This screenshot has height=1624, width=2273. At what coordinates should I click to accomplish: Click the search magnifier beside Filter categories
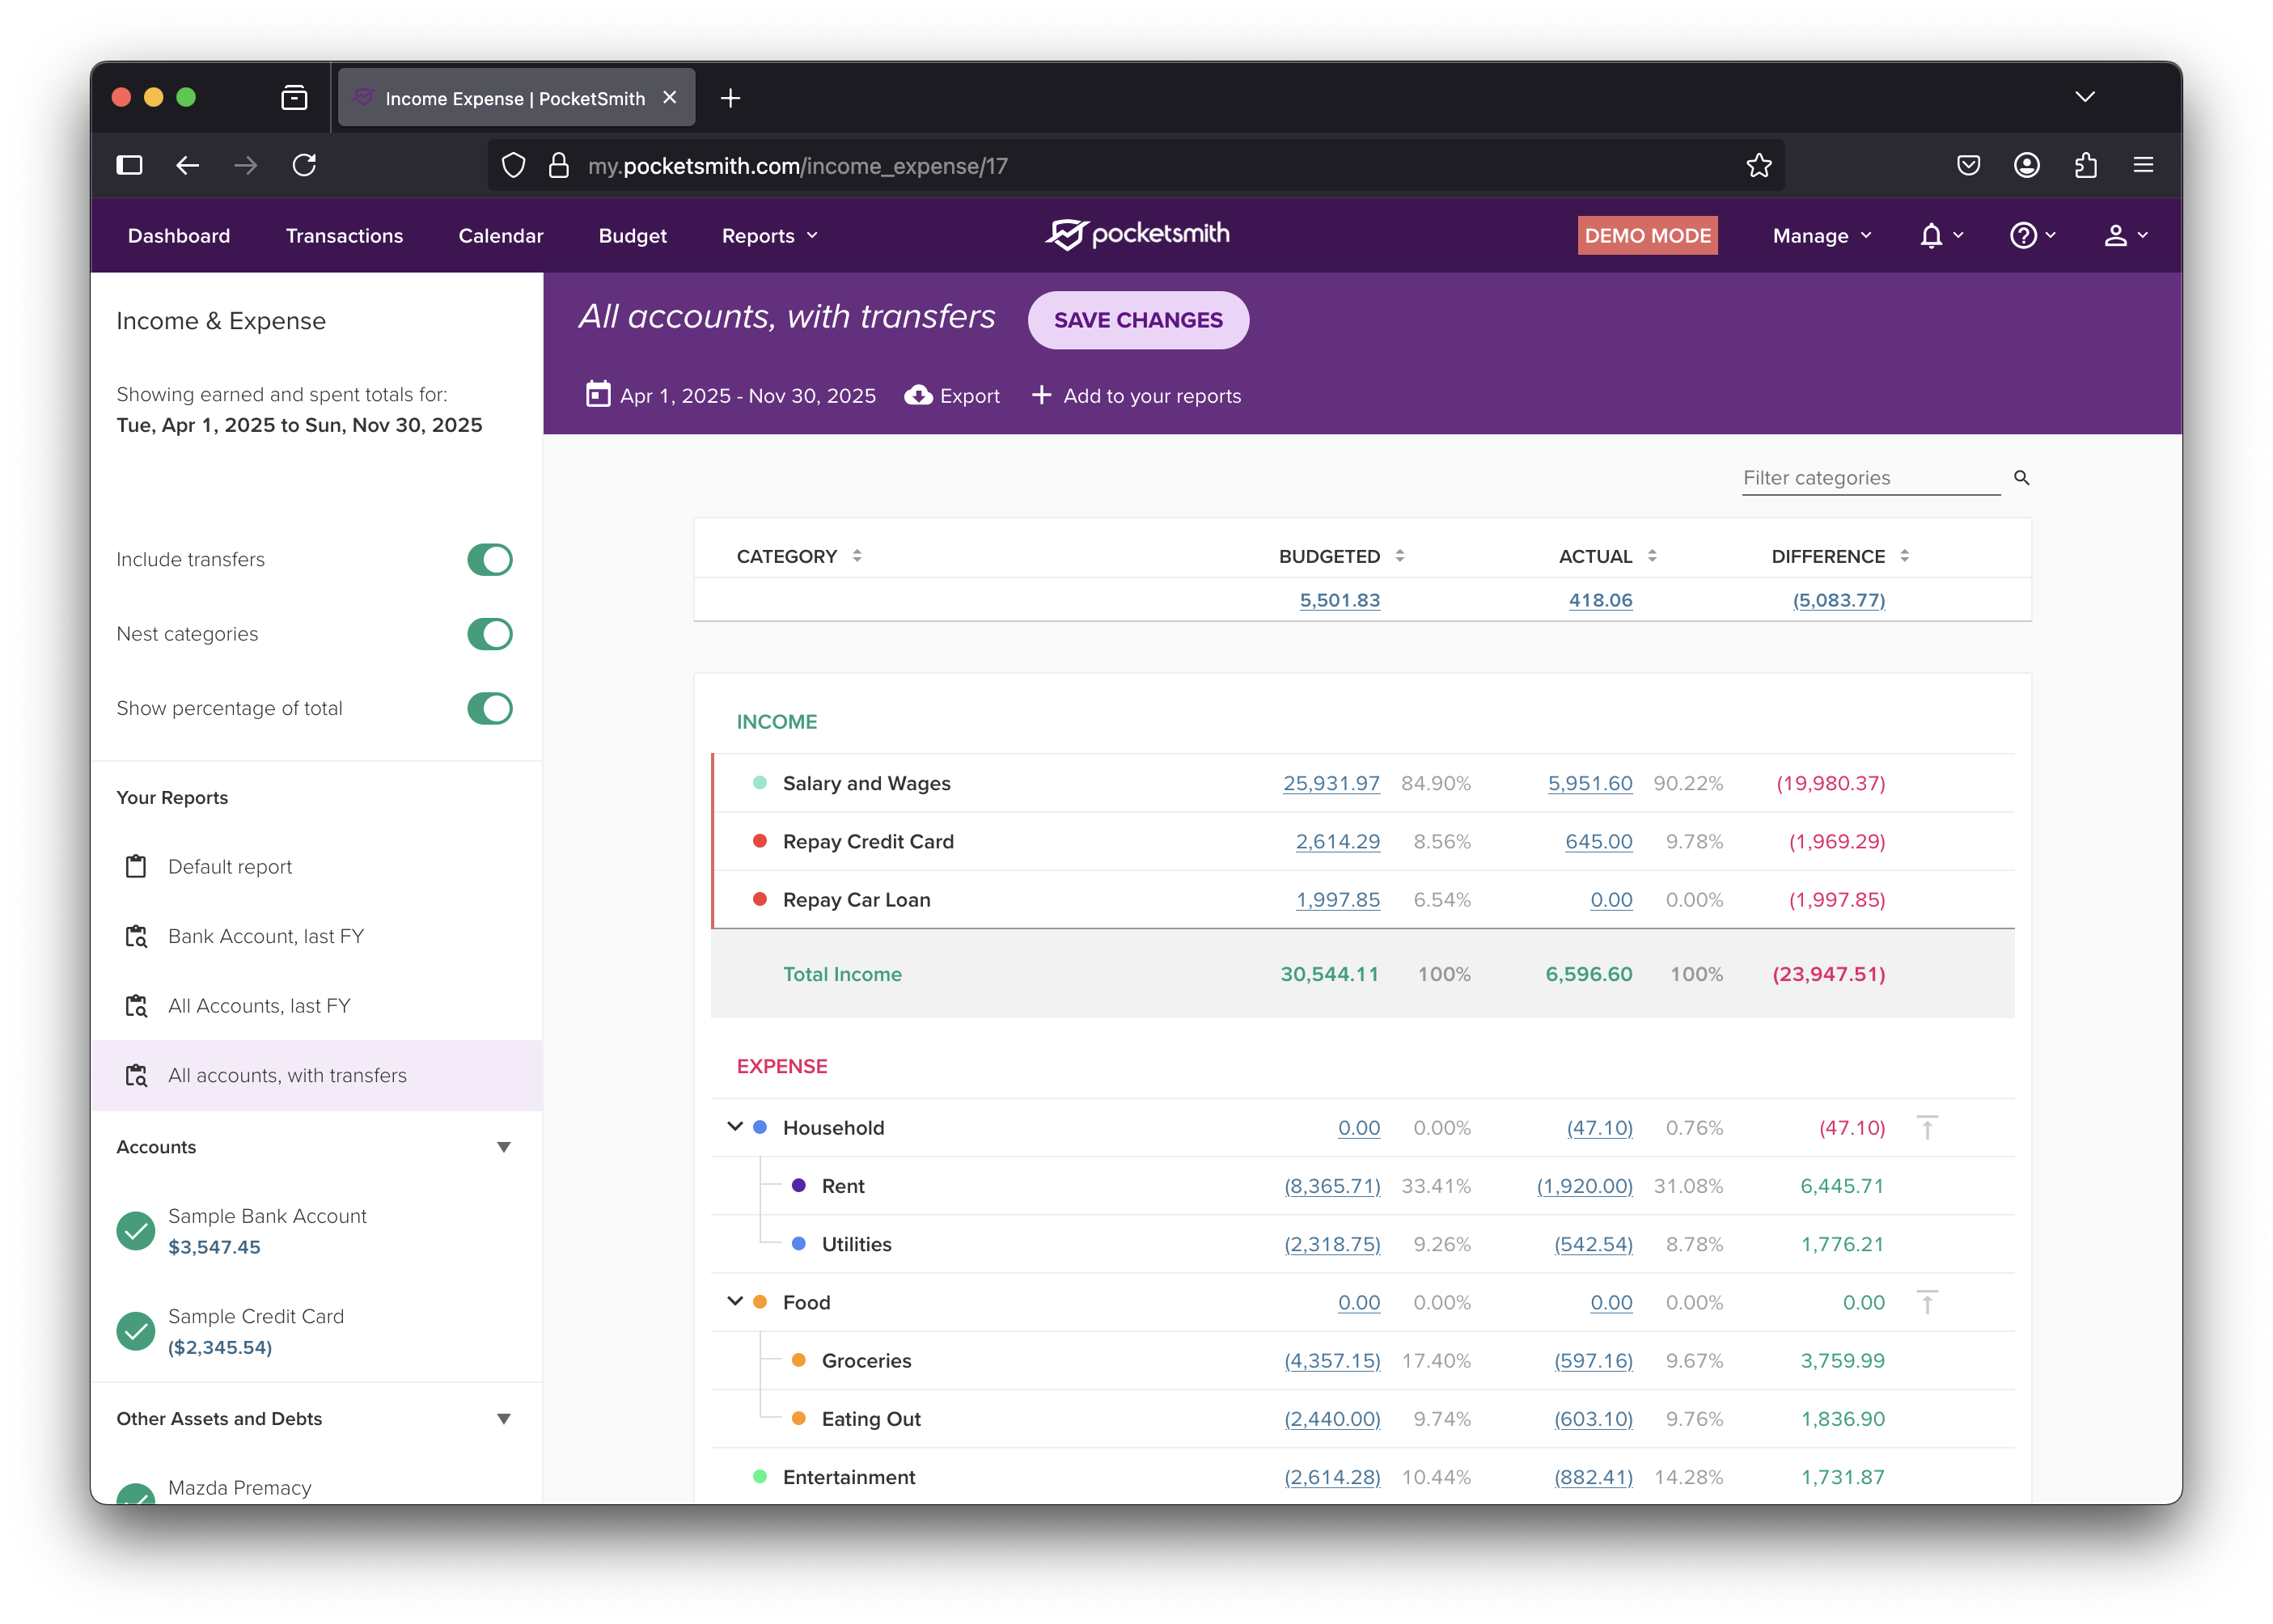[x=2021, y=478]
